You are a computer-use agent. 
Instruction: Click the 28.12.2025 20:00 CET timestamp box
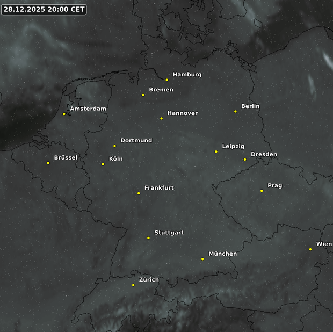pos(44,10)
